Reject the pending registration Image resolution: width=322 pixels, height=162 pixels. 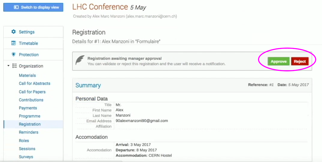300,61
